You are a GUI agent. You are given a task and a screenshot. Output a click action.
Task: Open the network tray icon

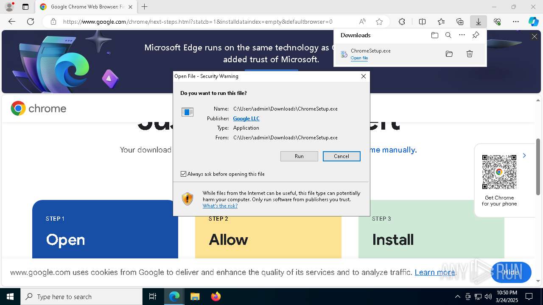478,297
